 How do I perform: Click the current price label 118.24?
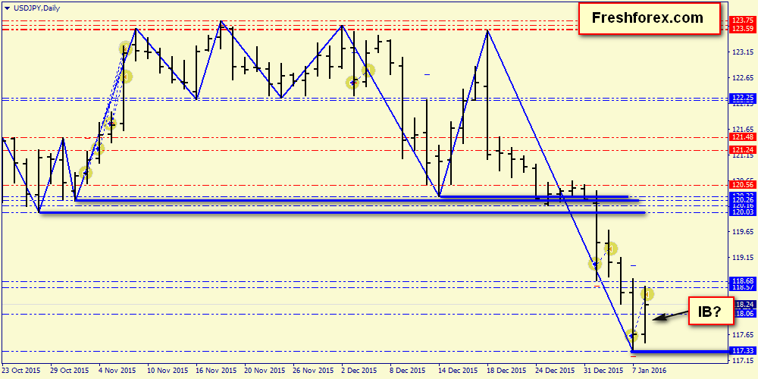pos(744,305)
